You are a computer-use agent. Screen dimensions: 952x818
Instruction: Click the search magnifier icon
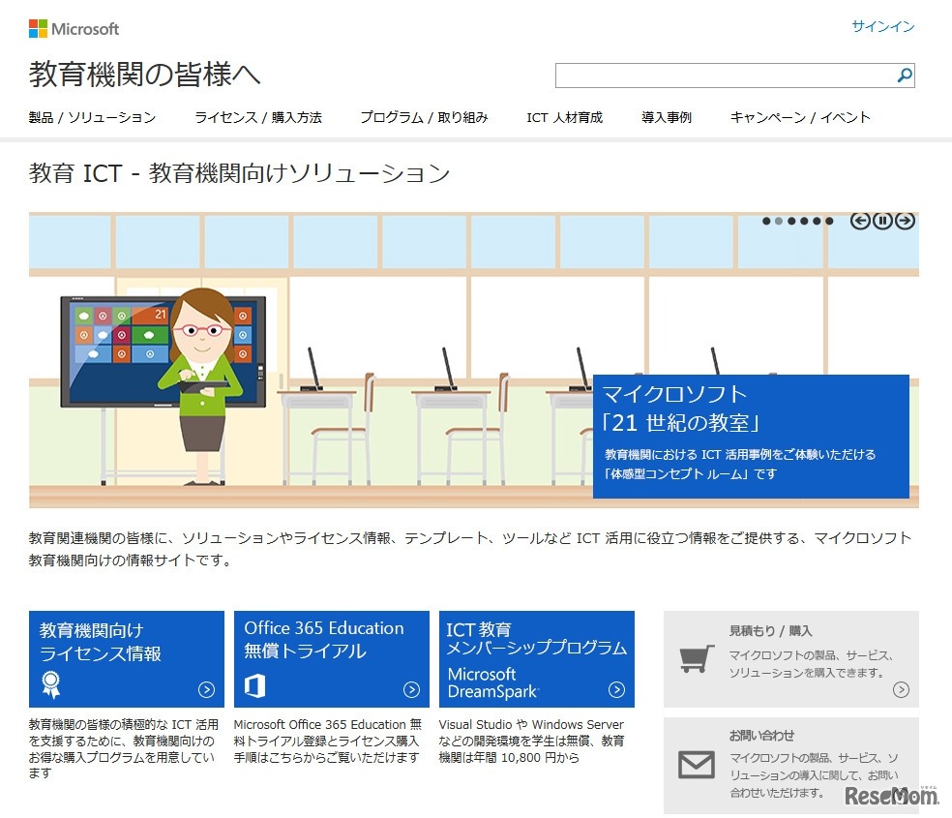(904, 76)
